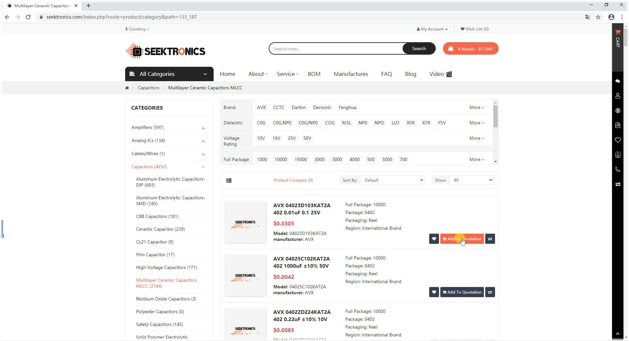Open the Video page
This screenshot has height=341, width=629.
tap(440, 74)
